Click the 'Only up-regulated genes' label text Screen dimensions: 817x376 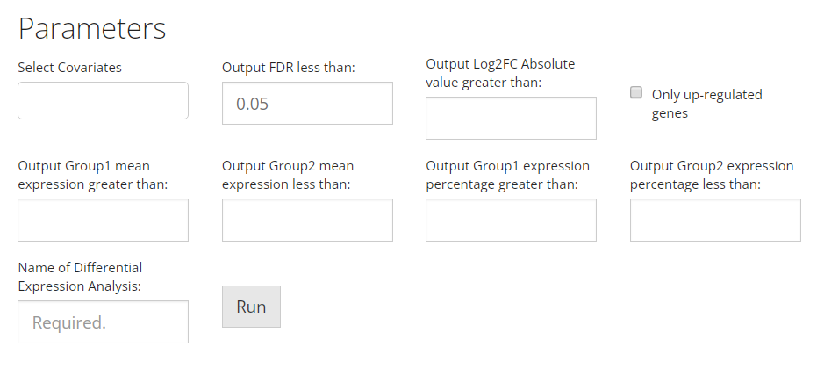click(x=706, y=104)
